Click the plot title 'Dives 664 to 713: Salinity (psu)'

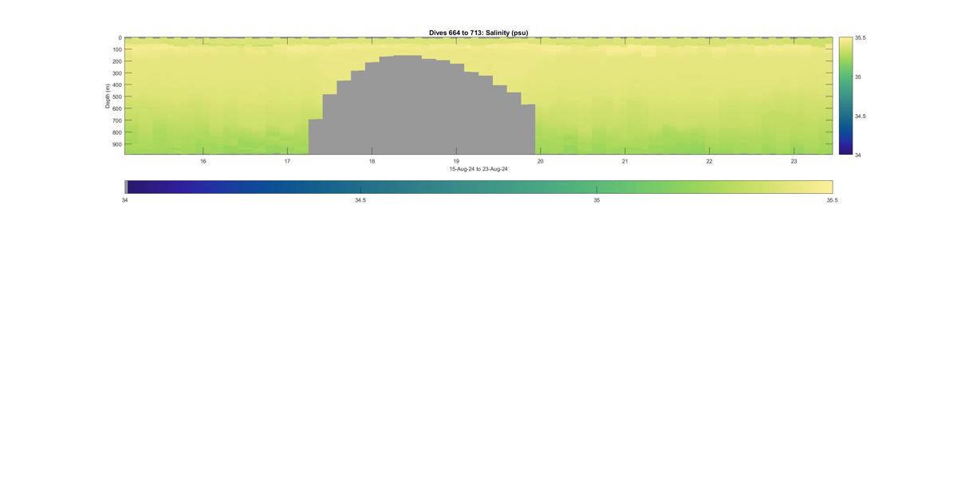coord(478,33)
